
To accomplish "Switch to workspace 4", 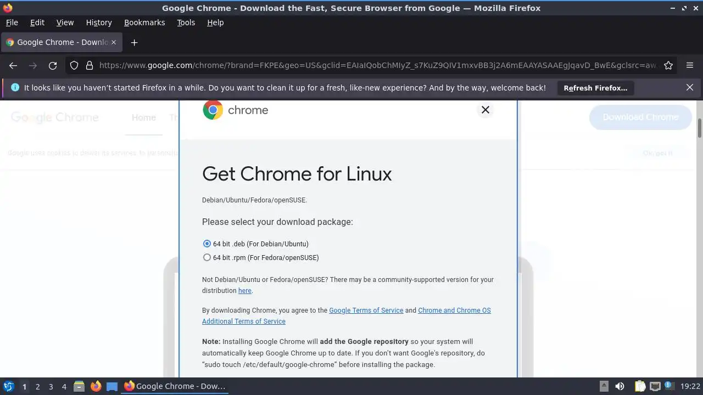I will [x=64, y=386].
